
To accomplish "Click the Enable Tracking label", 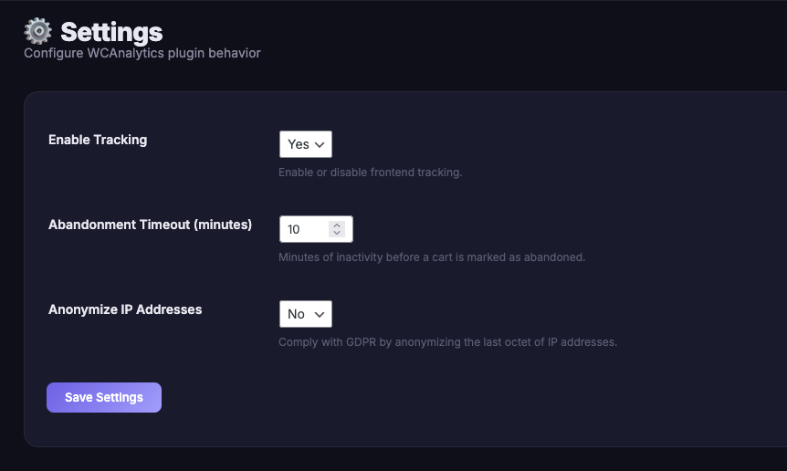I will (x=98, y=140).
